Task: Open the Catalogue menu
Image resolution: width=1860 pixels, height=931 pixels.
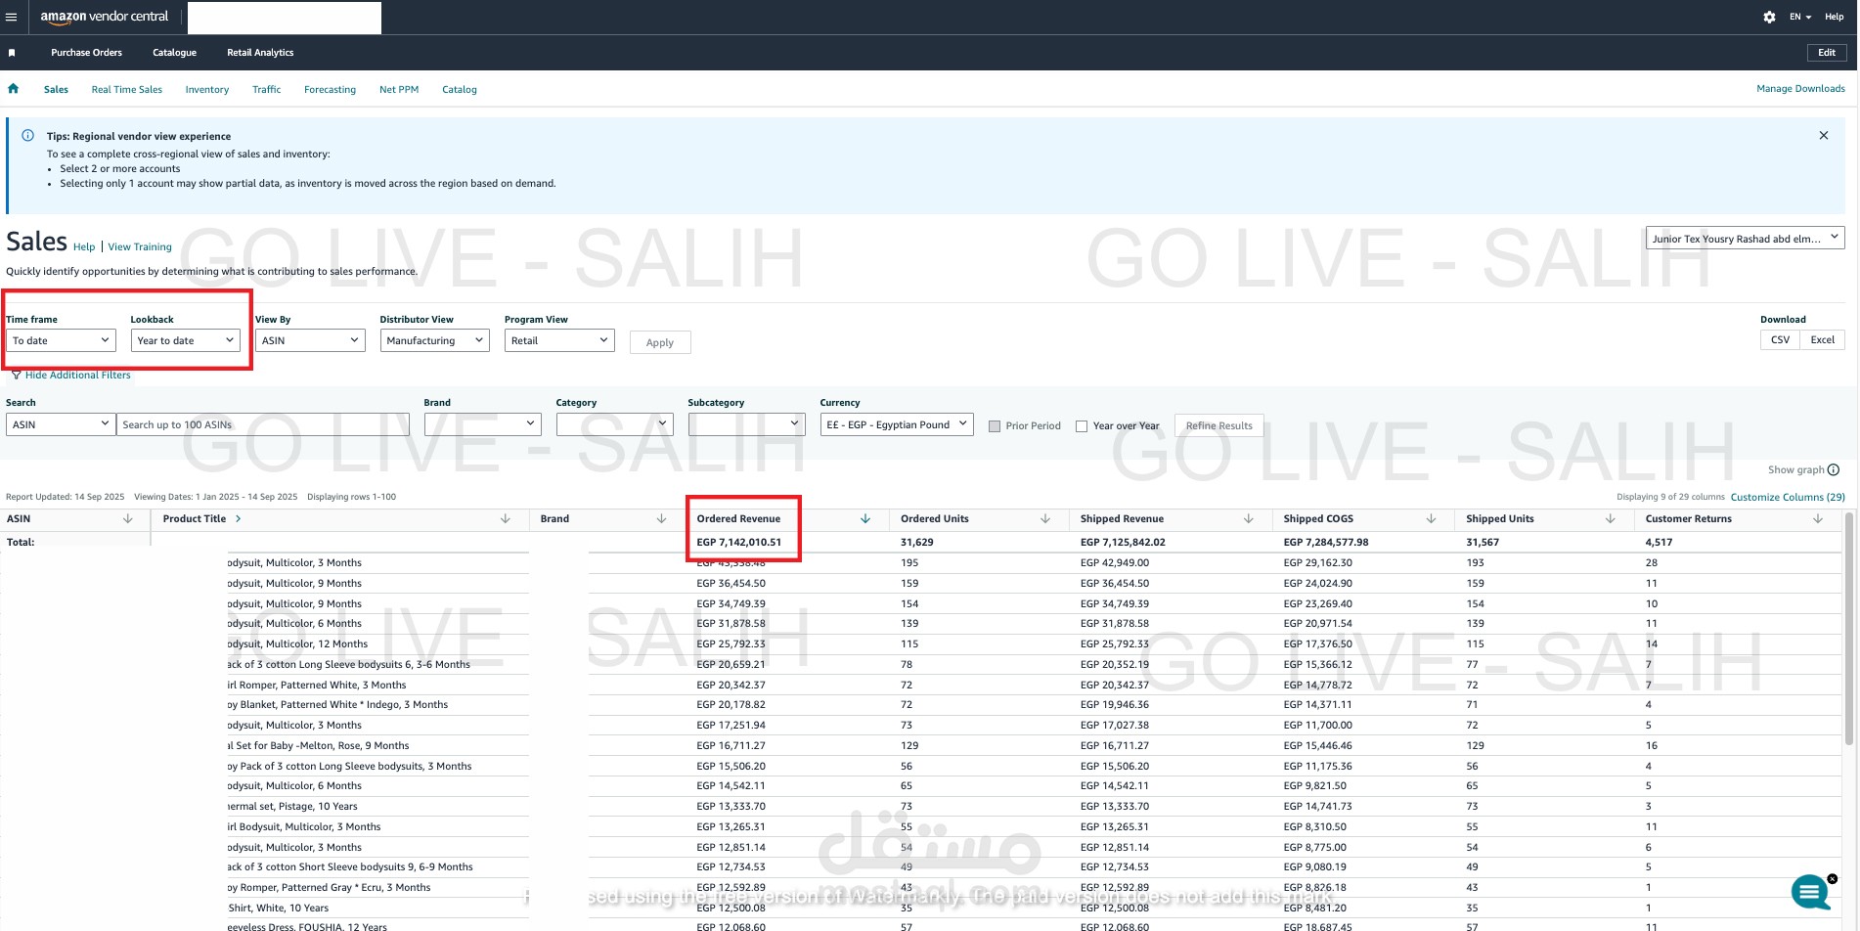Action: [174, 53]
